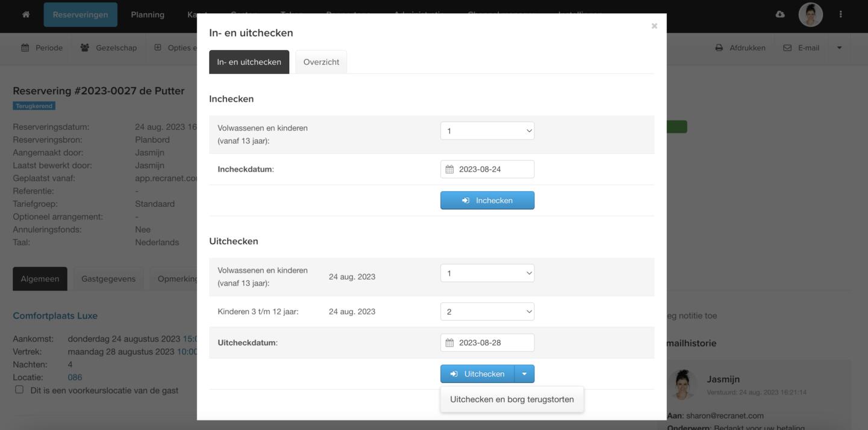
Task: Open the Uitchecken adults count dropdown
Action: 487,274
